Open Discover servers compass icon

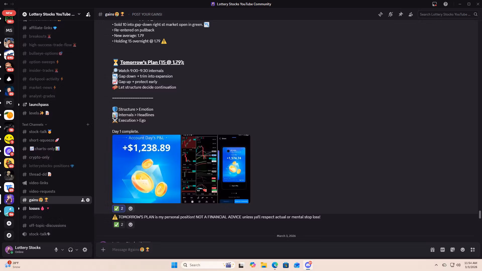pos(9,235)
